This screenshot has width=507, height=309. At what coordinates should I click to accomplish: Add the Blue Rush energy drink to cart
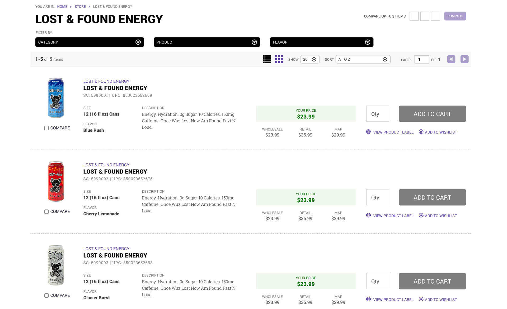[432, 114]
